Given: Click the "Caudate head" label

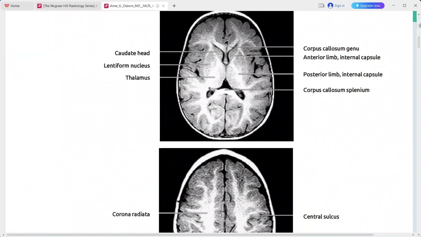Looking at the screenshot, I should pyautogui.click(x=132, y=53).
